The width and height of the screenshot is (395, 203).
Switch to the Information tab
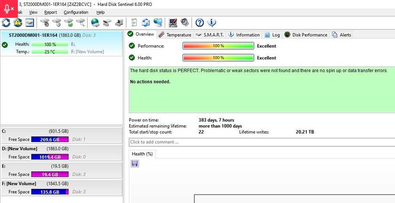(x=244, y=35)
